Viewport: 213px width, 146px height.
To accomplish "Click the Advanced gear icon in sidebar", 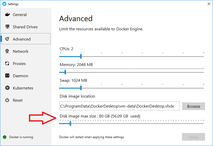I will [x=7, y=39].
